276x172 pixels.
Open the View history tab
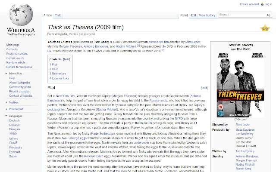coord(207,15)
